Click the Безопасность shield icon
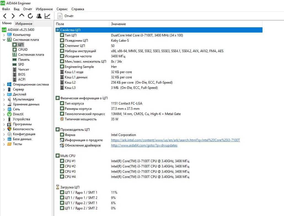Viewport: 284px width, 216px height. click(x=9, y=129)
